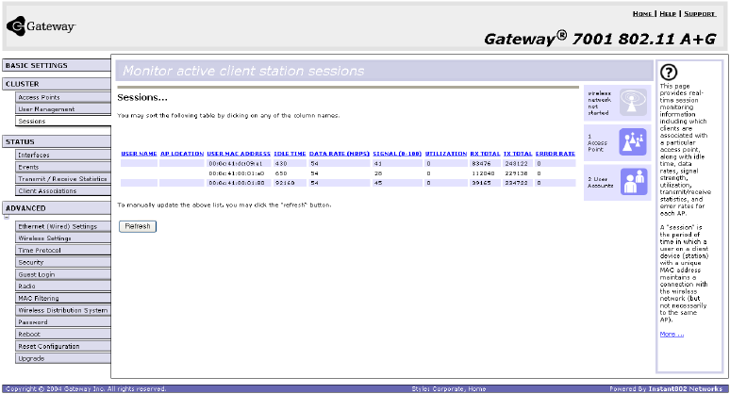The height and width of the screenshot is (394, 730).
Task: Open the Password page
Action: coord(63,322)
